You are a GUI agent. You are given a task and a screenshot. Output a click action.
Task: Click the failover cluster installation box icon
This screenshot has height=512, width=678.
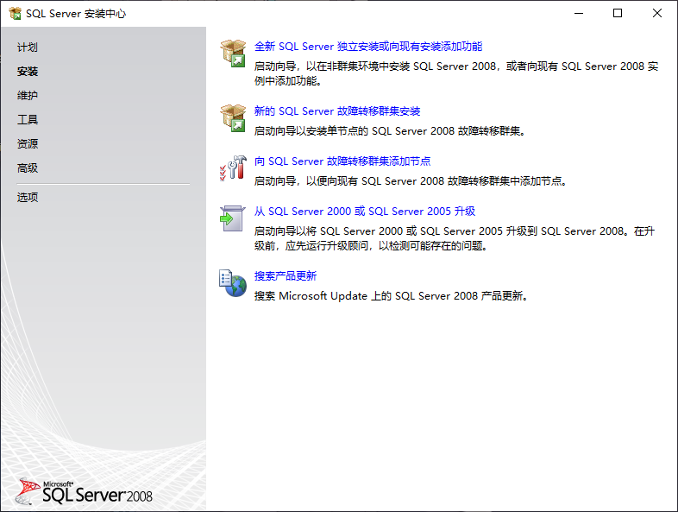point(233,117)
